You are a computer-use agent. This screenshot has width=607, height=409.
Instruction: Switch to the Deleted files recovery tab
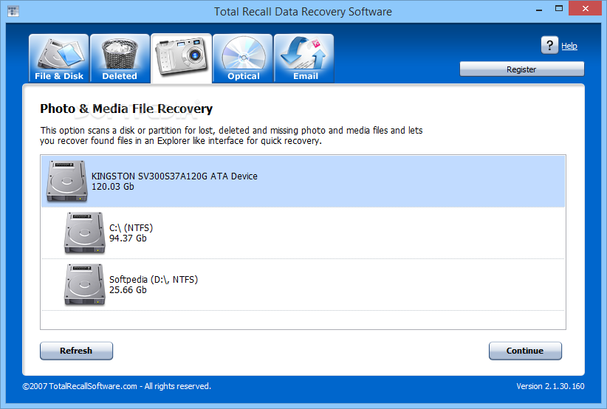[120, 58]
